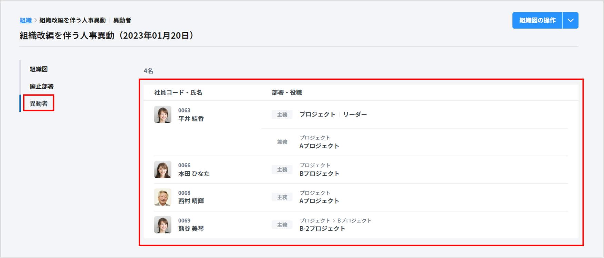Select employee name 西村 晴輝

pyautogui.click(x=191, y=201)
